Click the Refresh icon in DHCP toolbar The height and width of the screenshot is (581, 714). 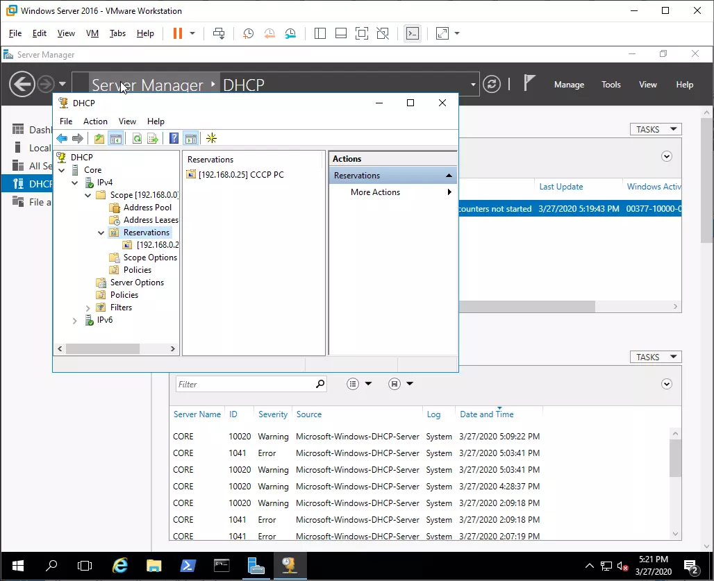138,139
